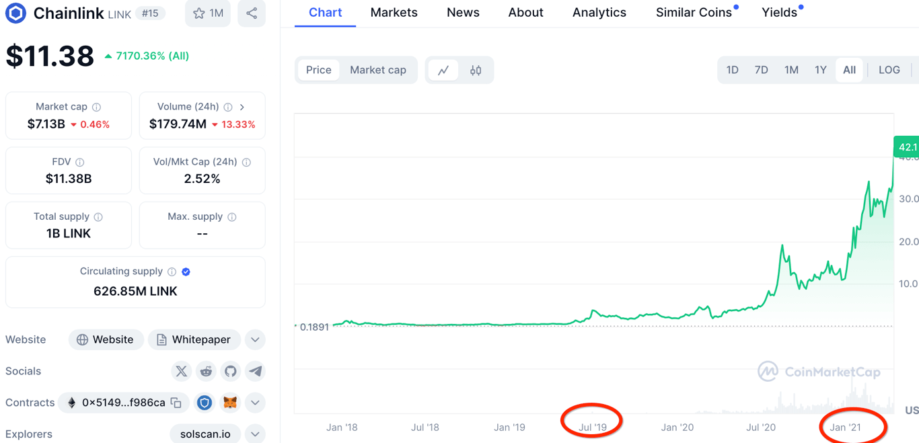Open the Whitepaper link
This screenshot has height=443, width=919.
(x=194, y=339)
